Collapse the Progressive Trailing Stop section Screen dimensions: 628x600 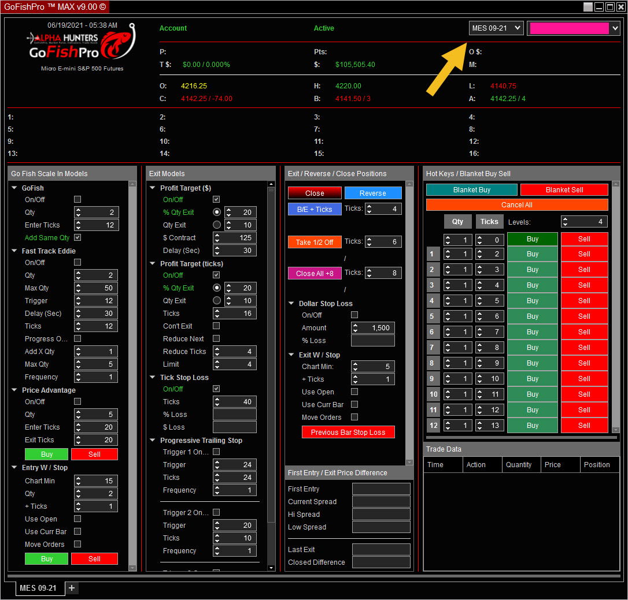pyautogui.click(x=153, y=440)
